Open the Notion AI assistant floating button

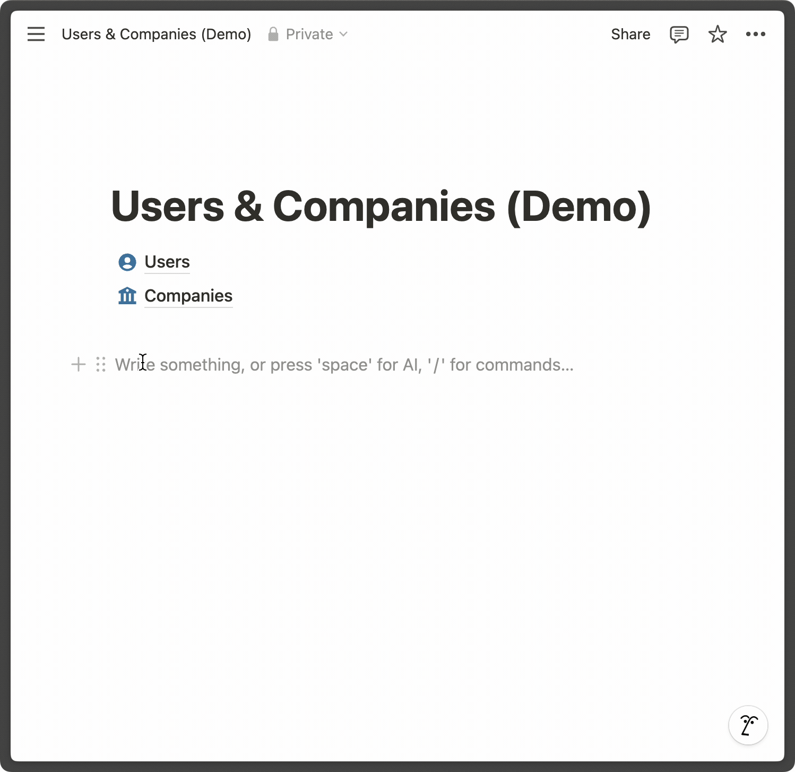tap(748, 725)
